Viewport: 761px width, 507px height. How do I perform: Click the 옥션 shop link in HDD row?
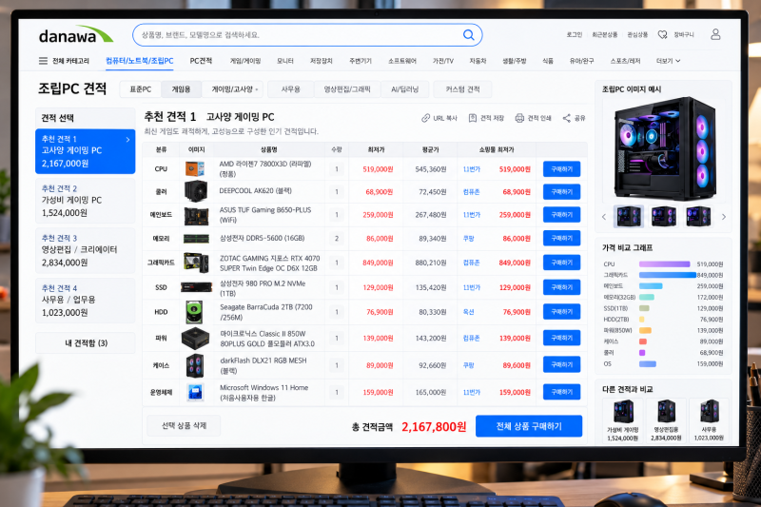pos(468,312)
